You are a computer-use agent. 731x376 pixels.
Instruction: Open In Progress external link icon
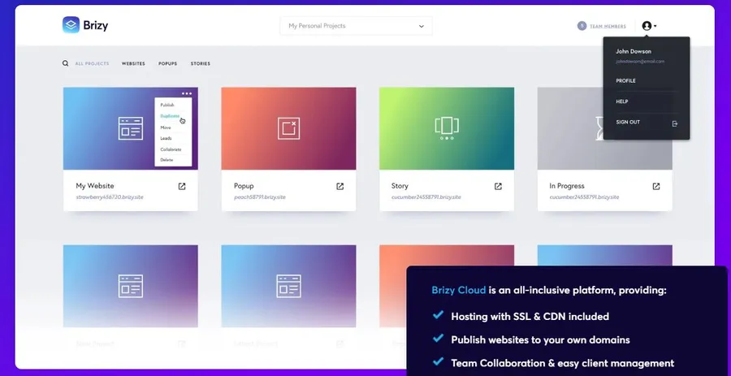click(x=655, y=186)
